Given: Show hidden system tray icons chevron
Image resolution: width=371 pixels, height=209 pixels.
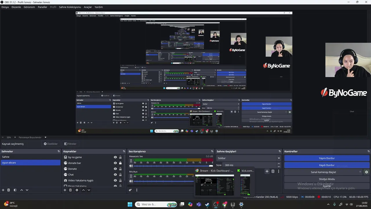Looking at the screenshot, I should click(328, 204).
